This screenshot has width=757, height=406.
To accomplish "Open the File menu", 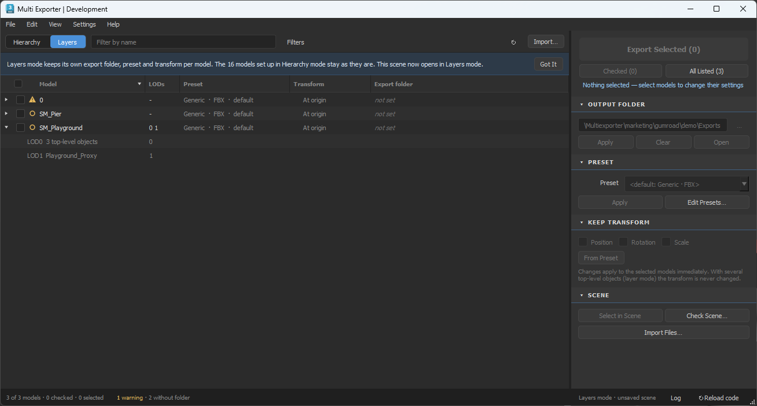I will click(10, 24).
